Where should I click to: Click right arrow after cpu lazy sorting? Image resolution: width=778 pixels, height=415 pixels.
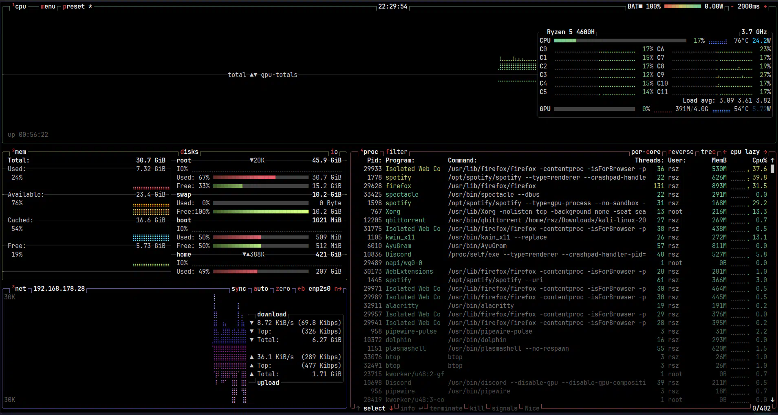tap(765, 152)
